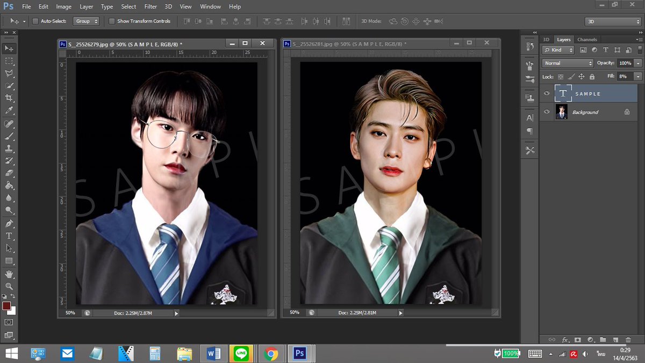Open Microsoft Word from taskbar

coord(214,354)
